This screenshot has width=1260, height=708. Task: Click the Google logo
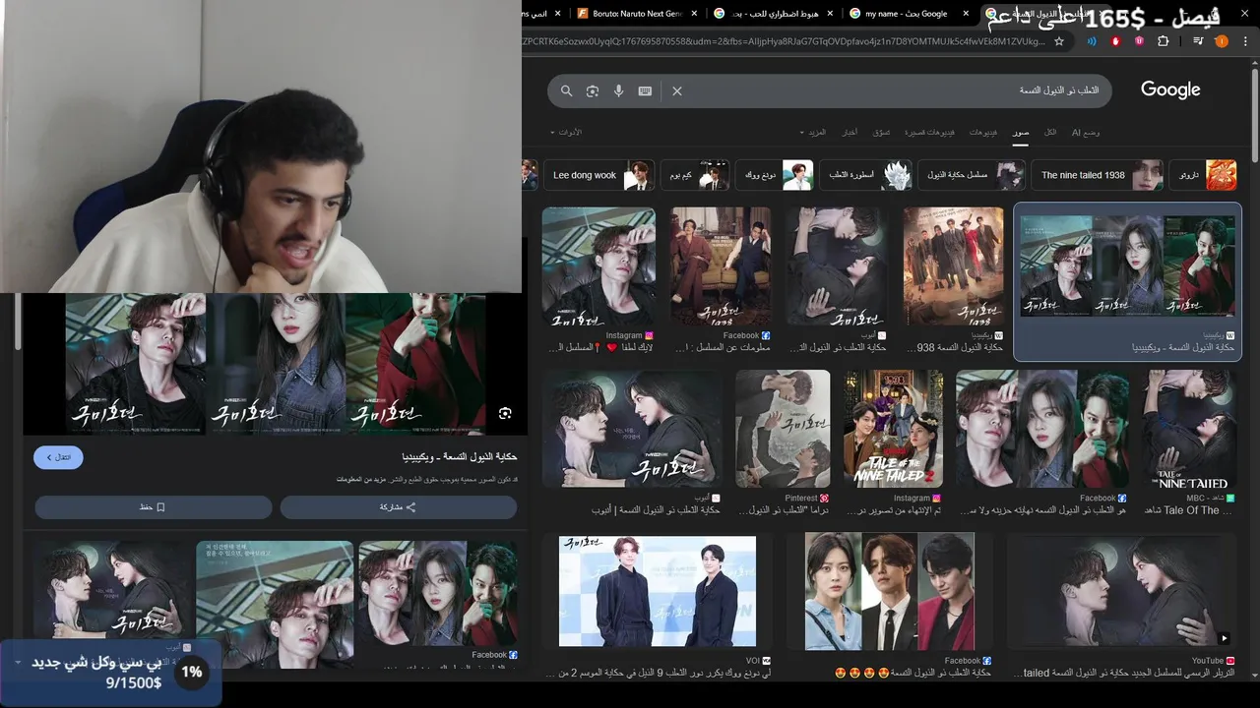[x=1170, y=89]
